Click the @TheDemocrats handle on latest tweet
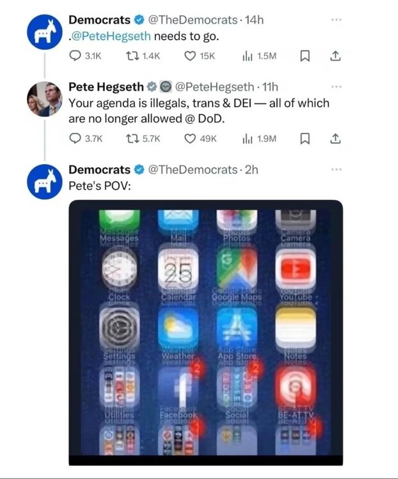This screenshot has height=479, width=398. [x=193, y=169]
